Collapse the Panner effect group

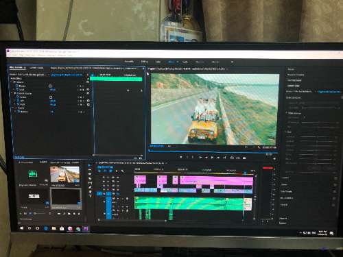(12, 108)
